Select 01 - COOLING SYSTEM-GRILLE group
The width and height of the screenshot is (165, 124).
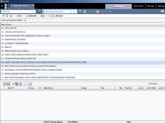[83, 32]
